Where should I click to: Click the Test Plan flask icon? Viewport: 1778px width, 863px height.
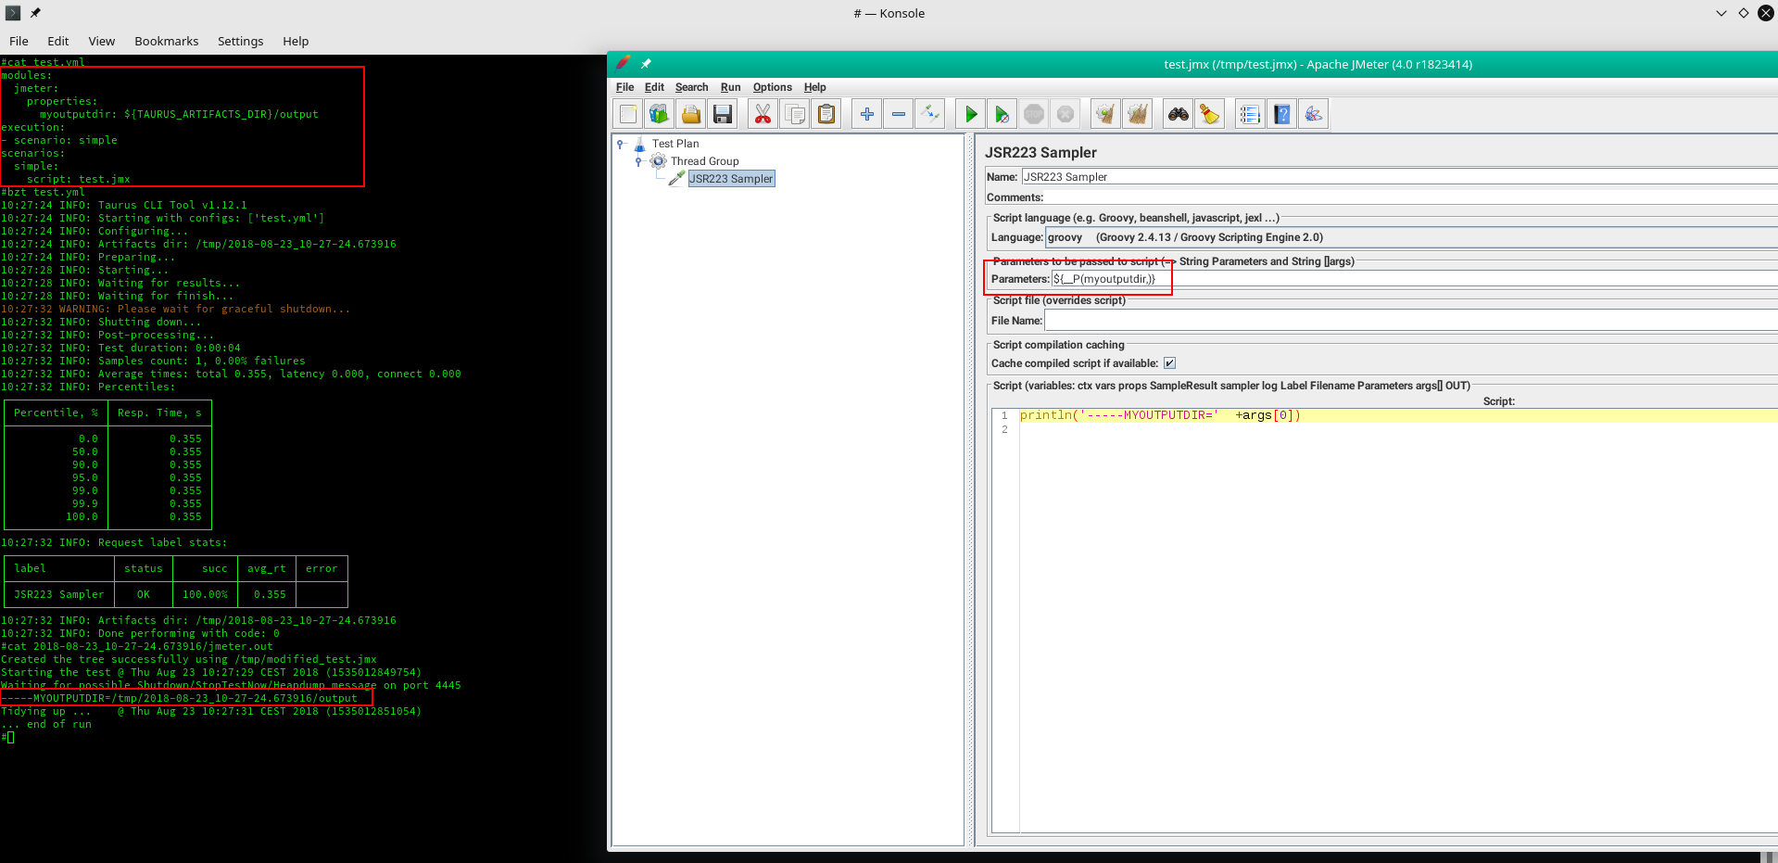pos(639,144)
